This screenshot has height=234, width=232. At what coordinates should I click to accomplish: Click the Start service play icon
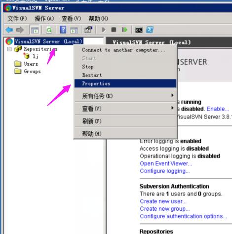pos(104,30)
